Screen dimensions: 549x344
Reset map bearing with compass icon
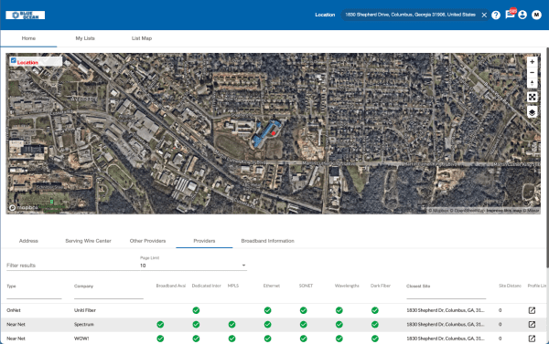point(532,83)
